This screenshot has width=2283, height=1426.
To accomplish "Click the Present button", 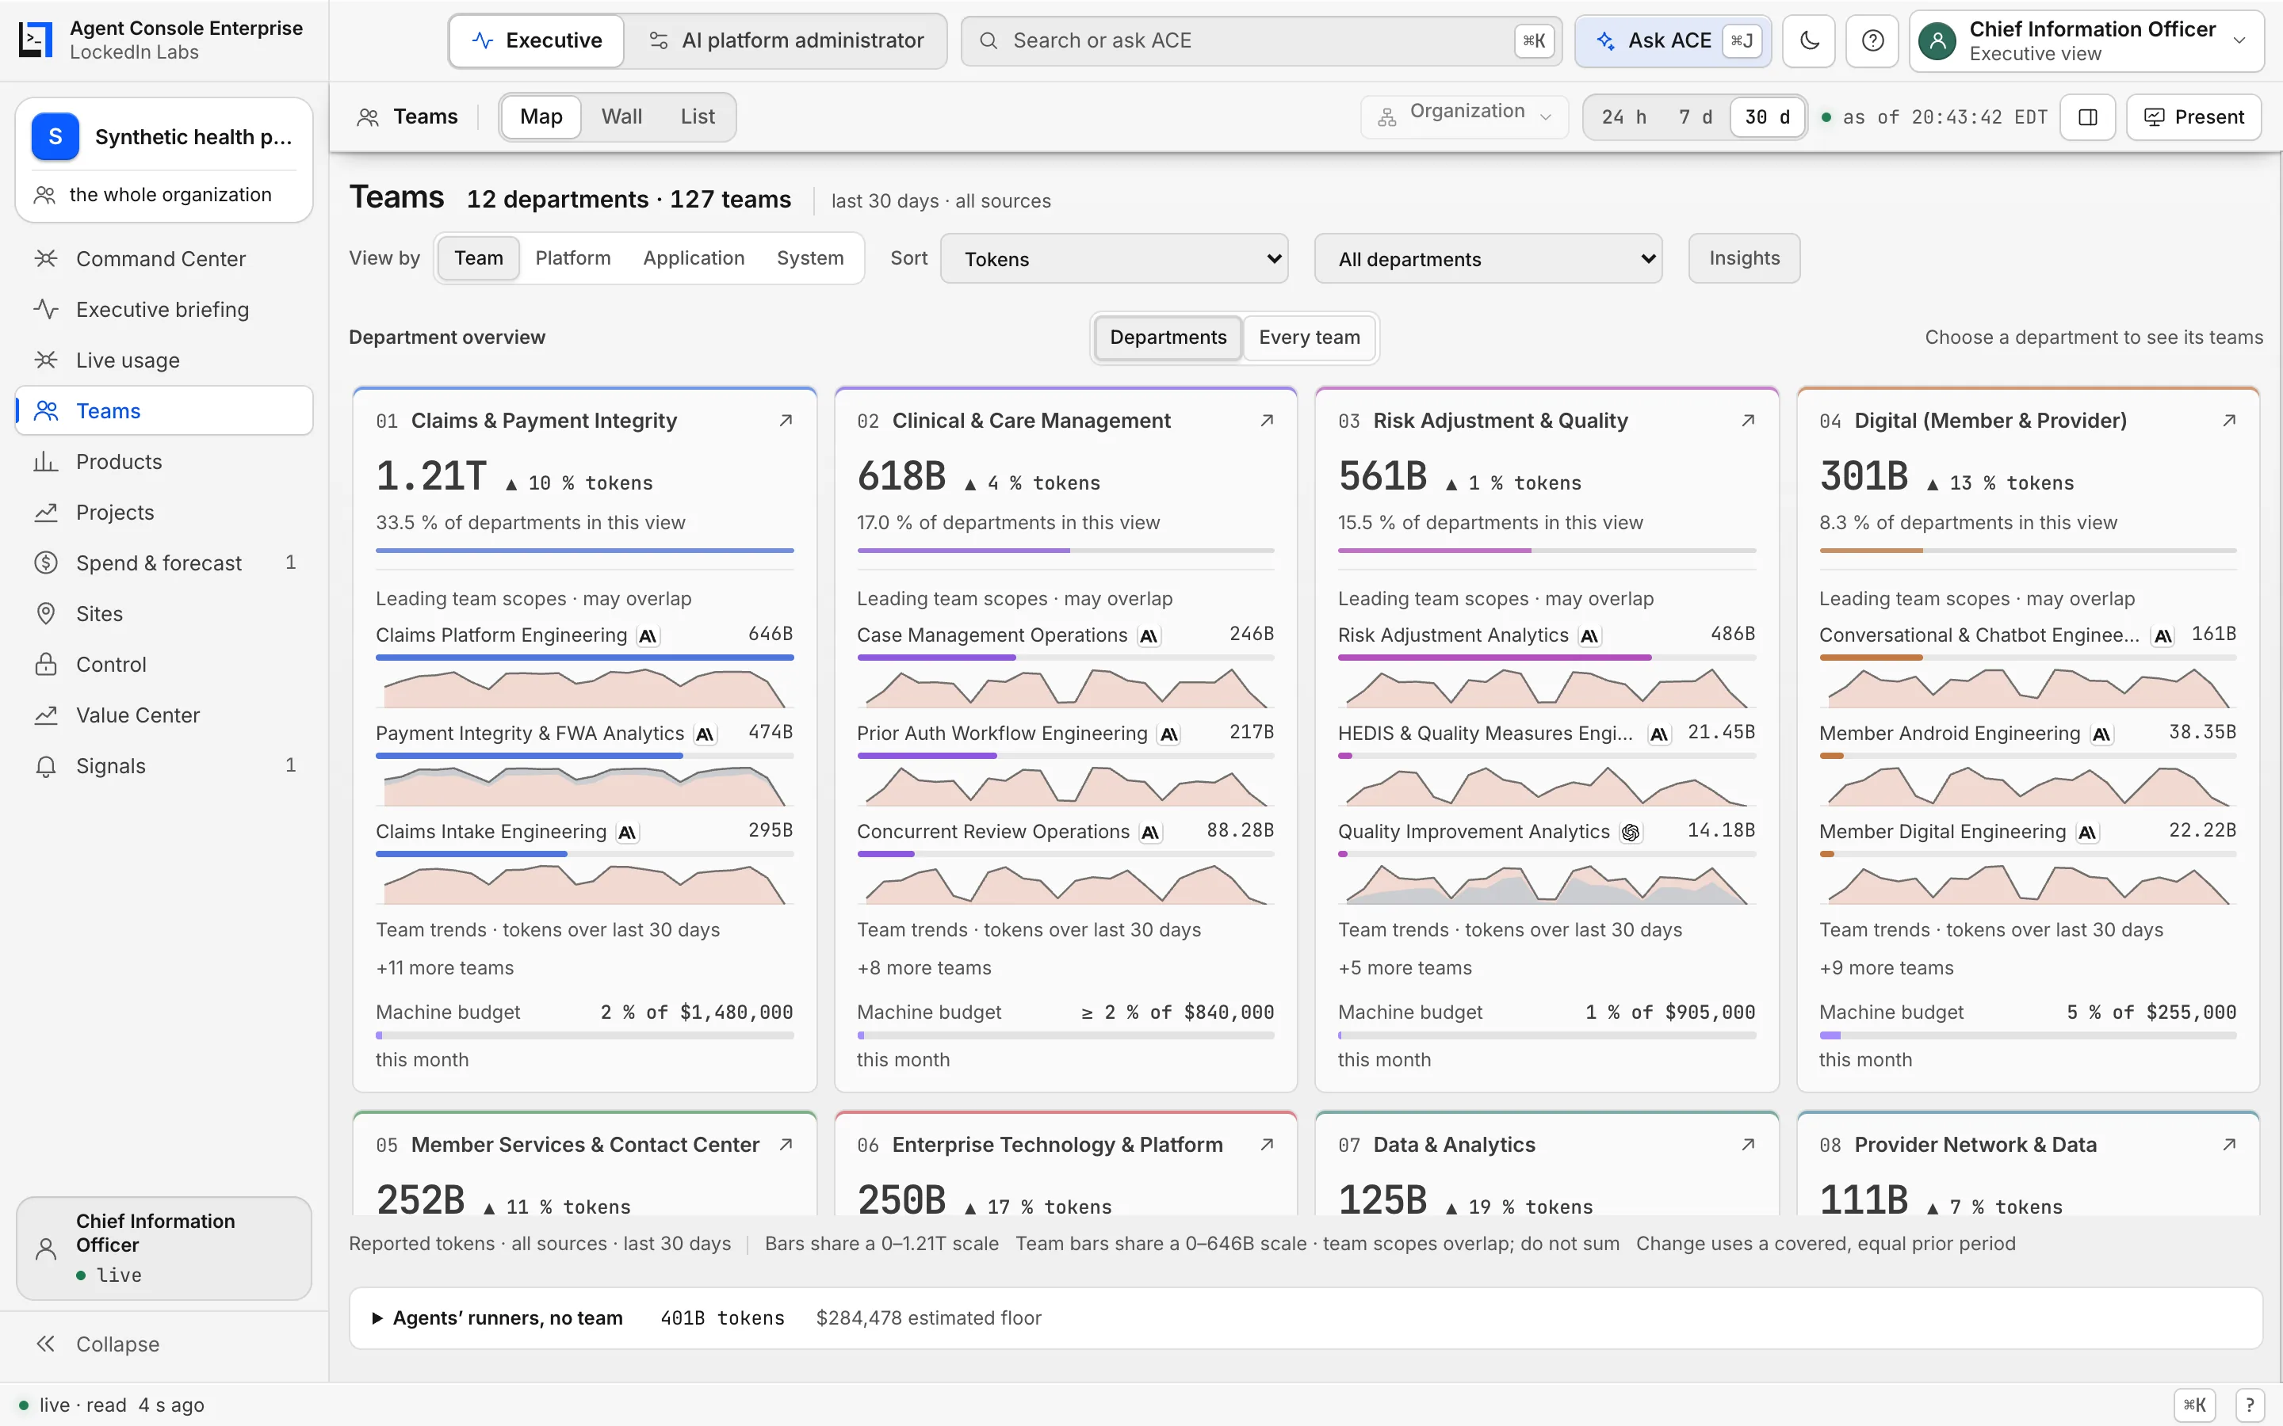I will coord(2193,117).
